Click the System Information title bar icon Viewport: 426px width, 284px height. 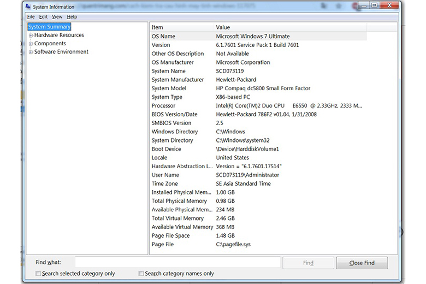28,6
